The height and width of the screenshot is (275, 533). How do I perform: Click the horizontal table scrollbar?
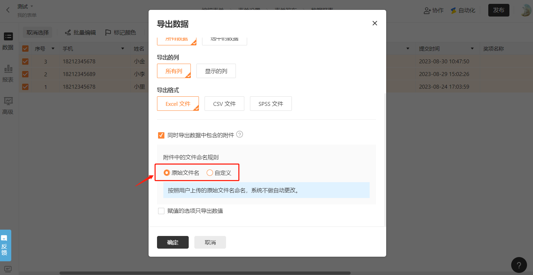click(x=205, y=273)
